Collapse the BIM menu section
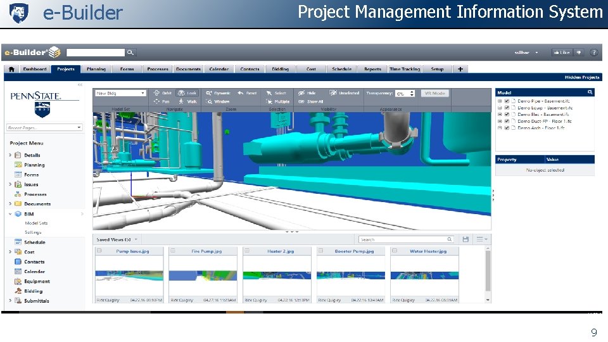The width and height of the screenshot is (608, 342). click(10, 213)
